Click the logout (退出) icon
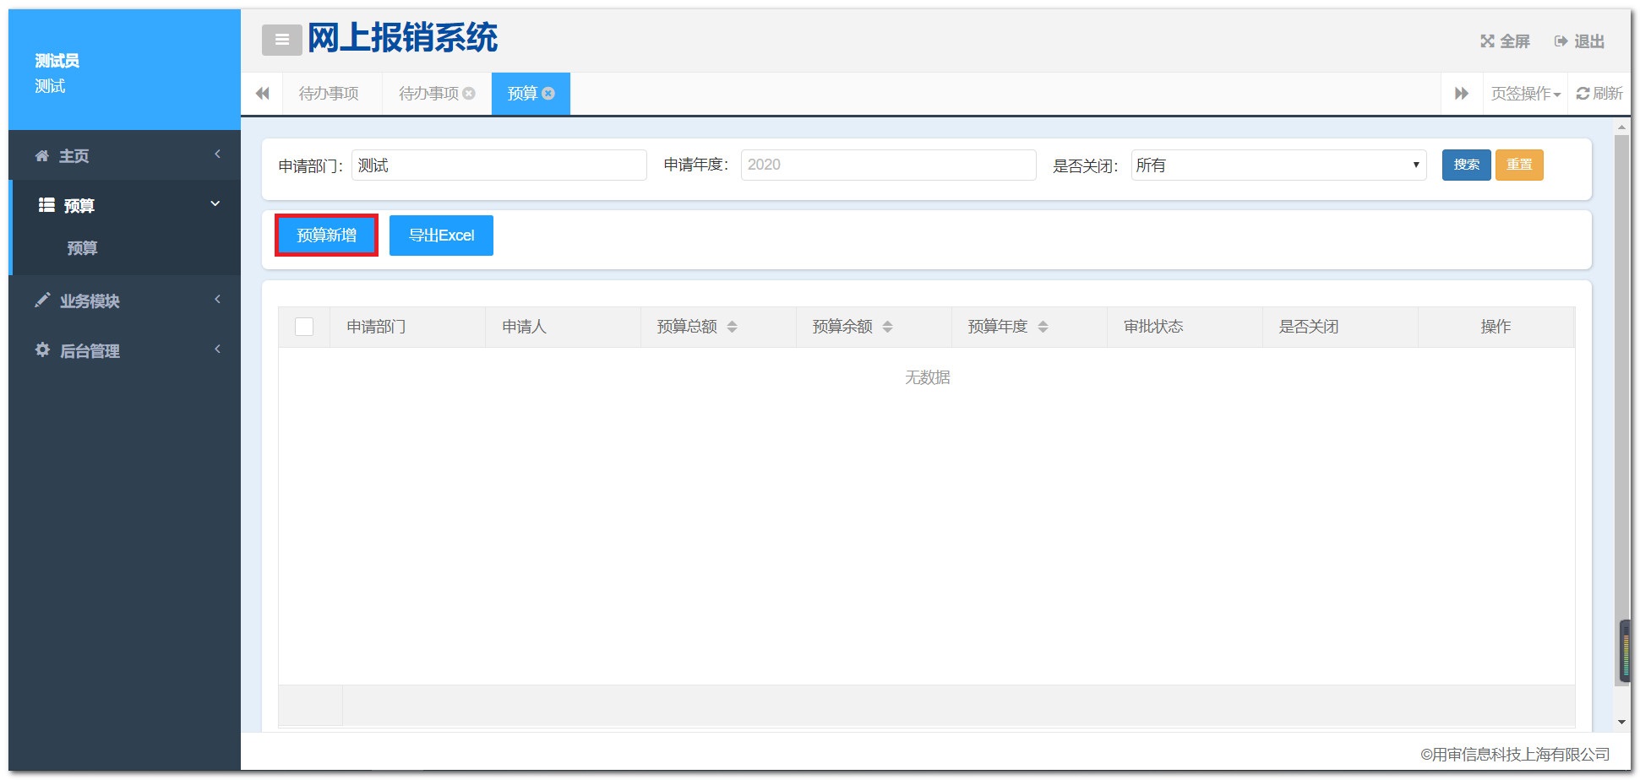Viewport: 1640px width, 780px height. [x=1561, y=41]
